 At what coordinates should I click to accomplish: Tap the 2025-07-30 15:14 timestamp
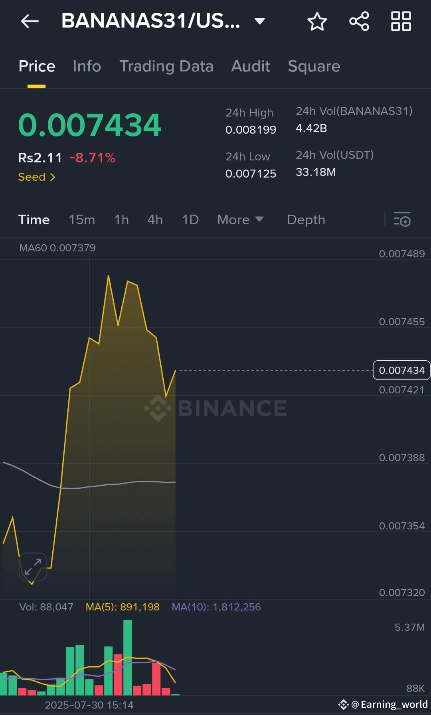[89, 705]
